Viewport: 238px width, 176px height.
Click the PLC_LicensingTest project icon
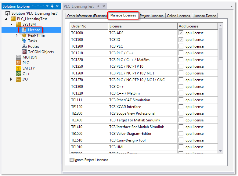(13, 19)
